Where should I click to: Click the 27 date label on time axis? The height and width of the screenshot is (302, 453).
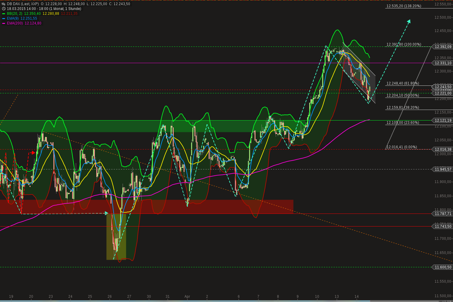[129, 297]
